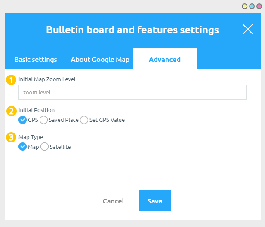This screenshot has width=265, height=227.
Task: Click the blue window dot icon
Action: [252, 6]
